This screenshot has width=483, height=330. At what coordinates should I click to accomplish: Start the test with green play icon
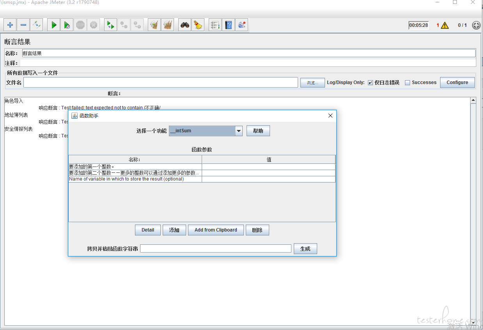54,25
